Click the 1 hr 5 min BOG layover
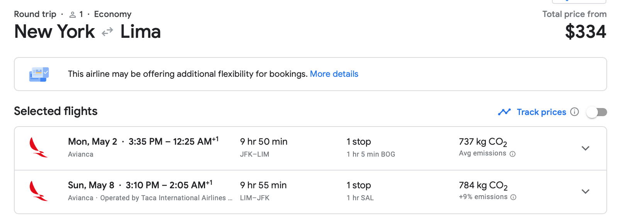This screenshot has height=223, width=628. pos(371,154)
